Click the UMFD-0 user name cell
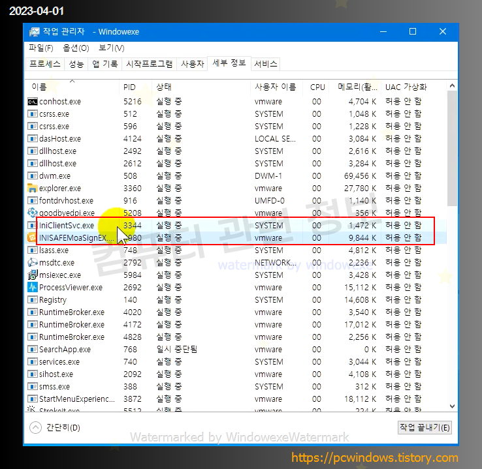The height and width of the screenshot is (469, 482). click(270, 201)
